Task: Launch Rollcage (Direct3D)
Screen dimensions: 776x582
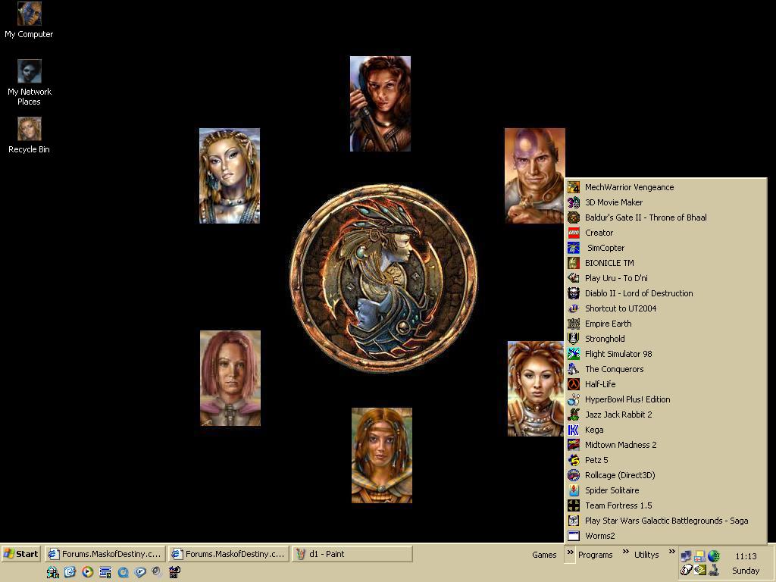Action: tap(665, 475)
